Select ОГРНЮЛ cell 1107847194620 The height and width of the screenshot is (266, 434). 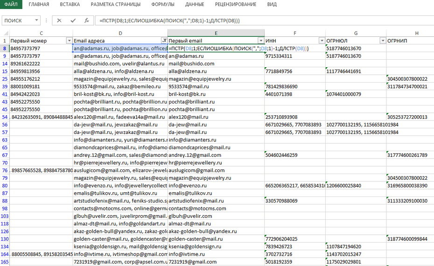coord(356,246)
